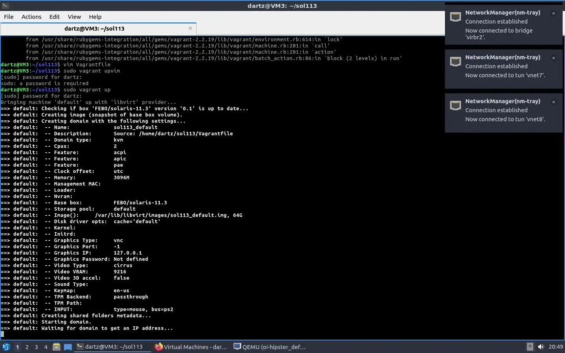
Task: Open the file manager from the panel
Action: [56, 347]
